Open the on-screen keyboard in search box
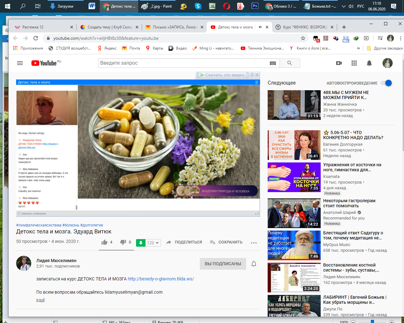 coord(273,63)
